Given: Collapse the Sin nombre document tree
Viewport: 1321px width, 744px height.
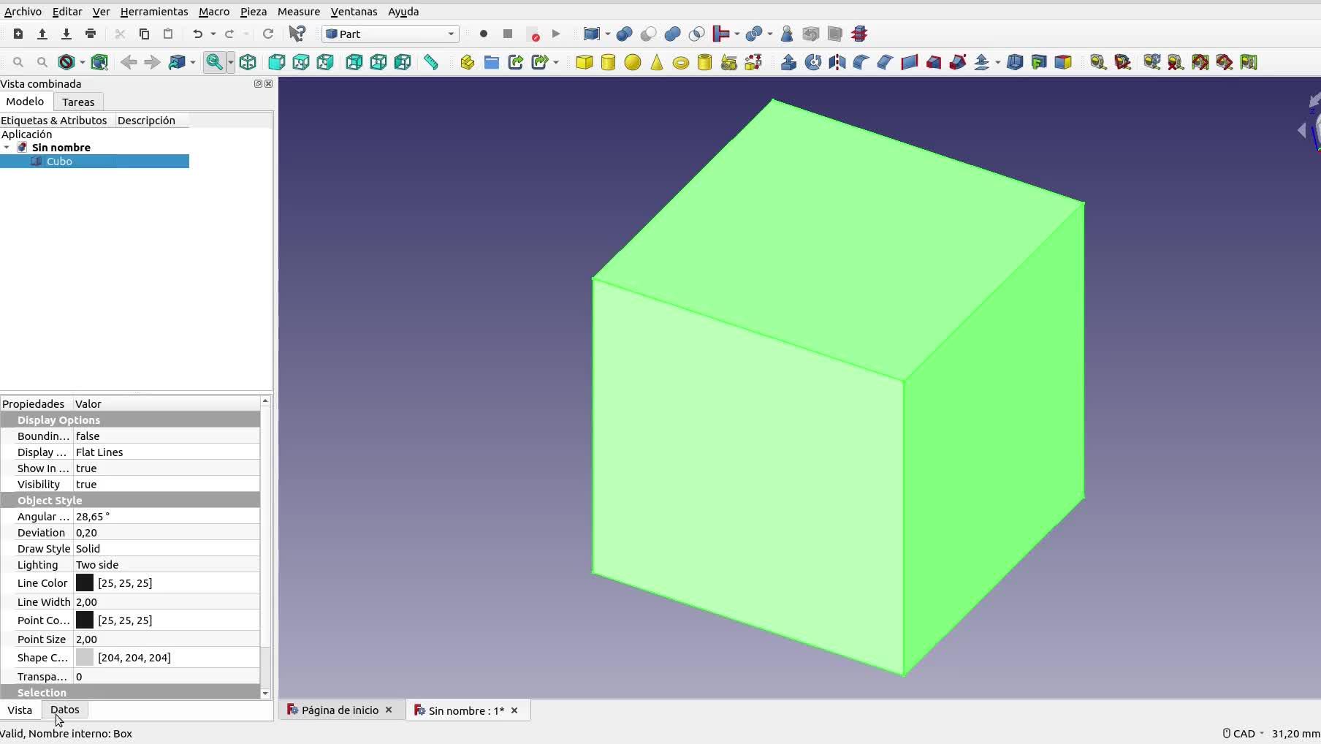Looking at the screenshot, I should (x=7, y=148).
